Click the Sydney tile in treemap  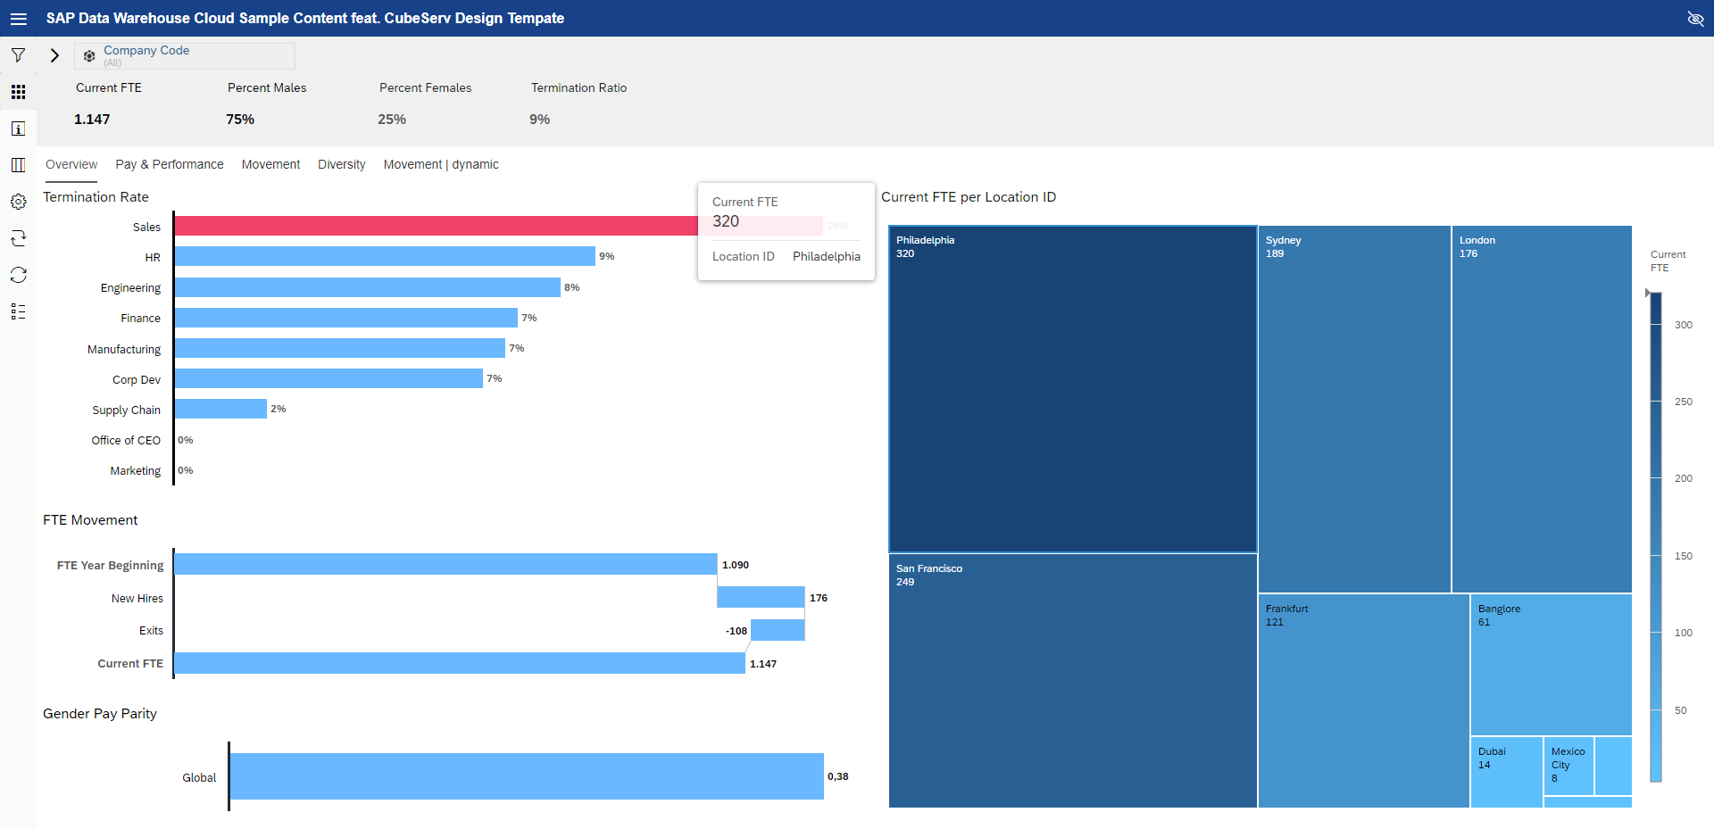coord(1353,409)
